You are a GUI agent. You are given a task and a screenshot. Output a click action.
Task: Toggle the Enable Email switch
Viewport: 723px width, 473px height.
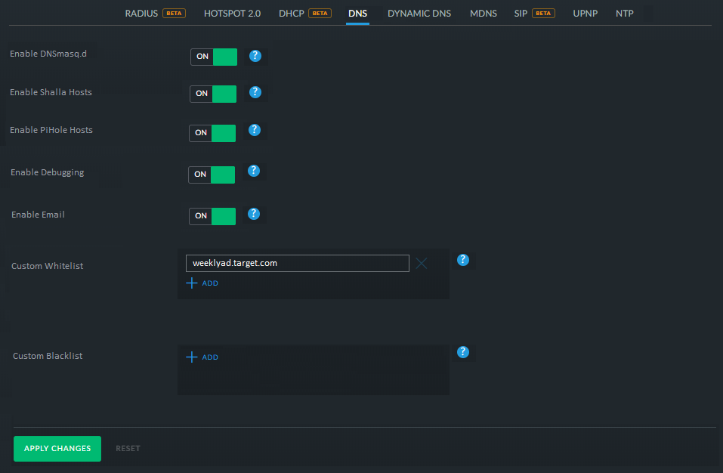point(212,216)
